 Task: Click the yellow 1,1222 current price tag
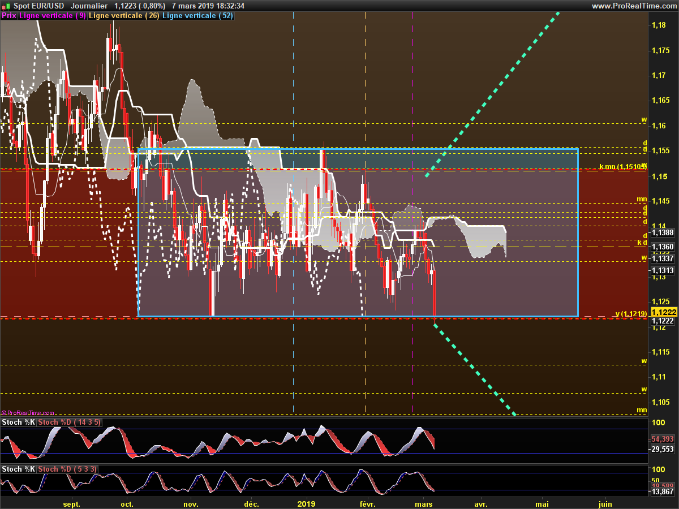(x=663, y=312)
